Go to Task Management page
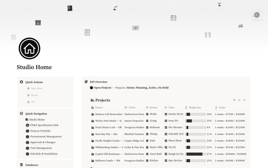The height and width of the screenshot is (168, 268). [x=41, y=148]
